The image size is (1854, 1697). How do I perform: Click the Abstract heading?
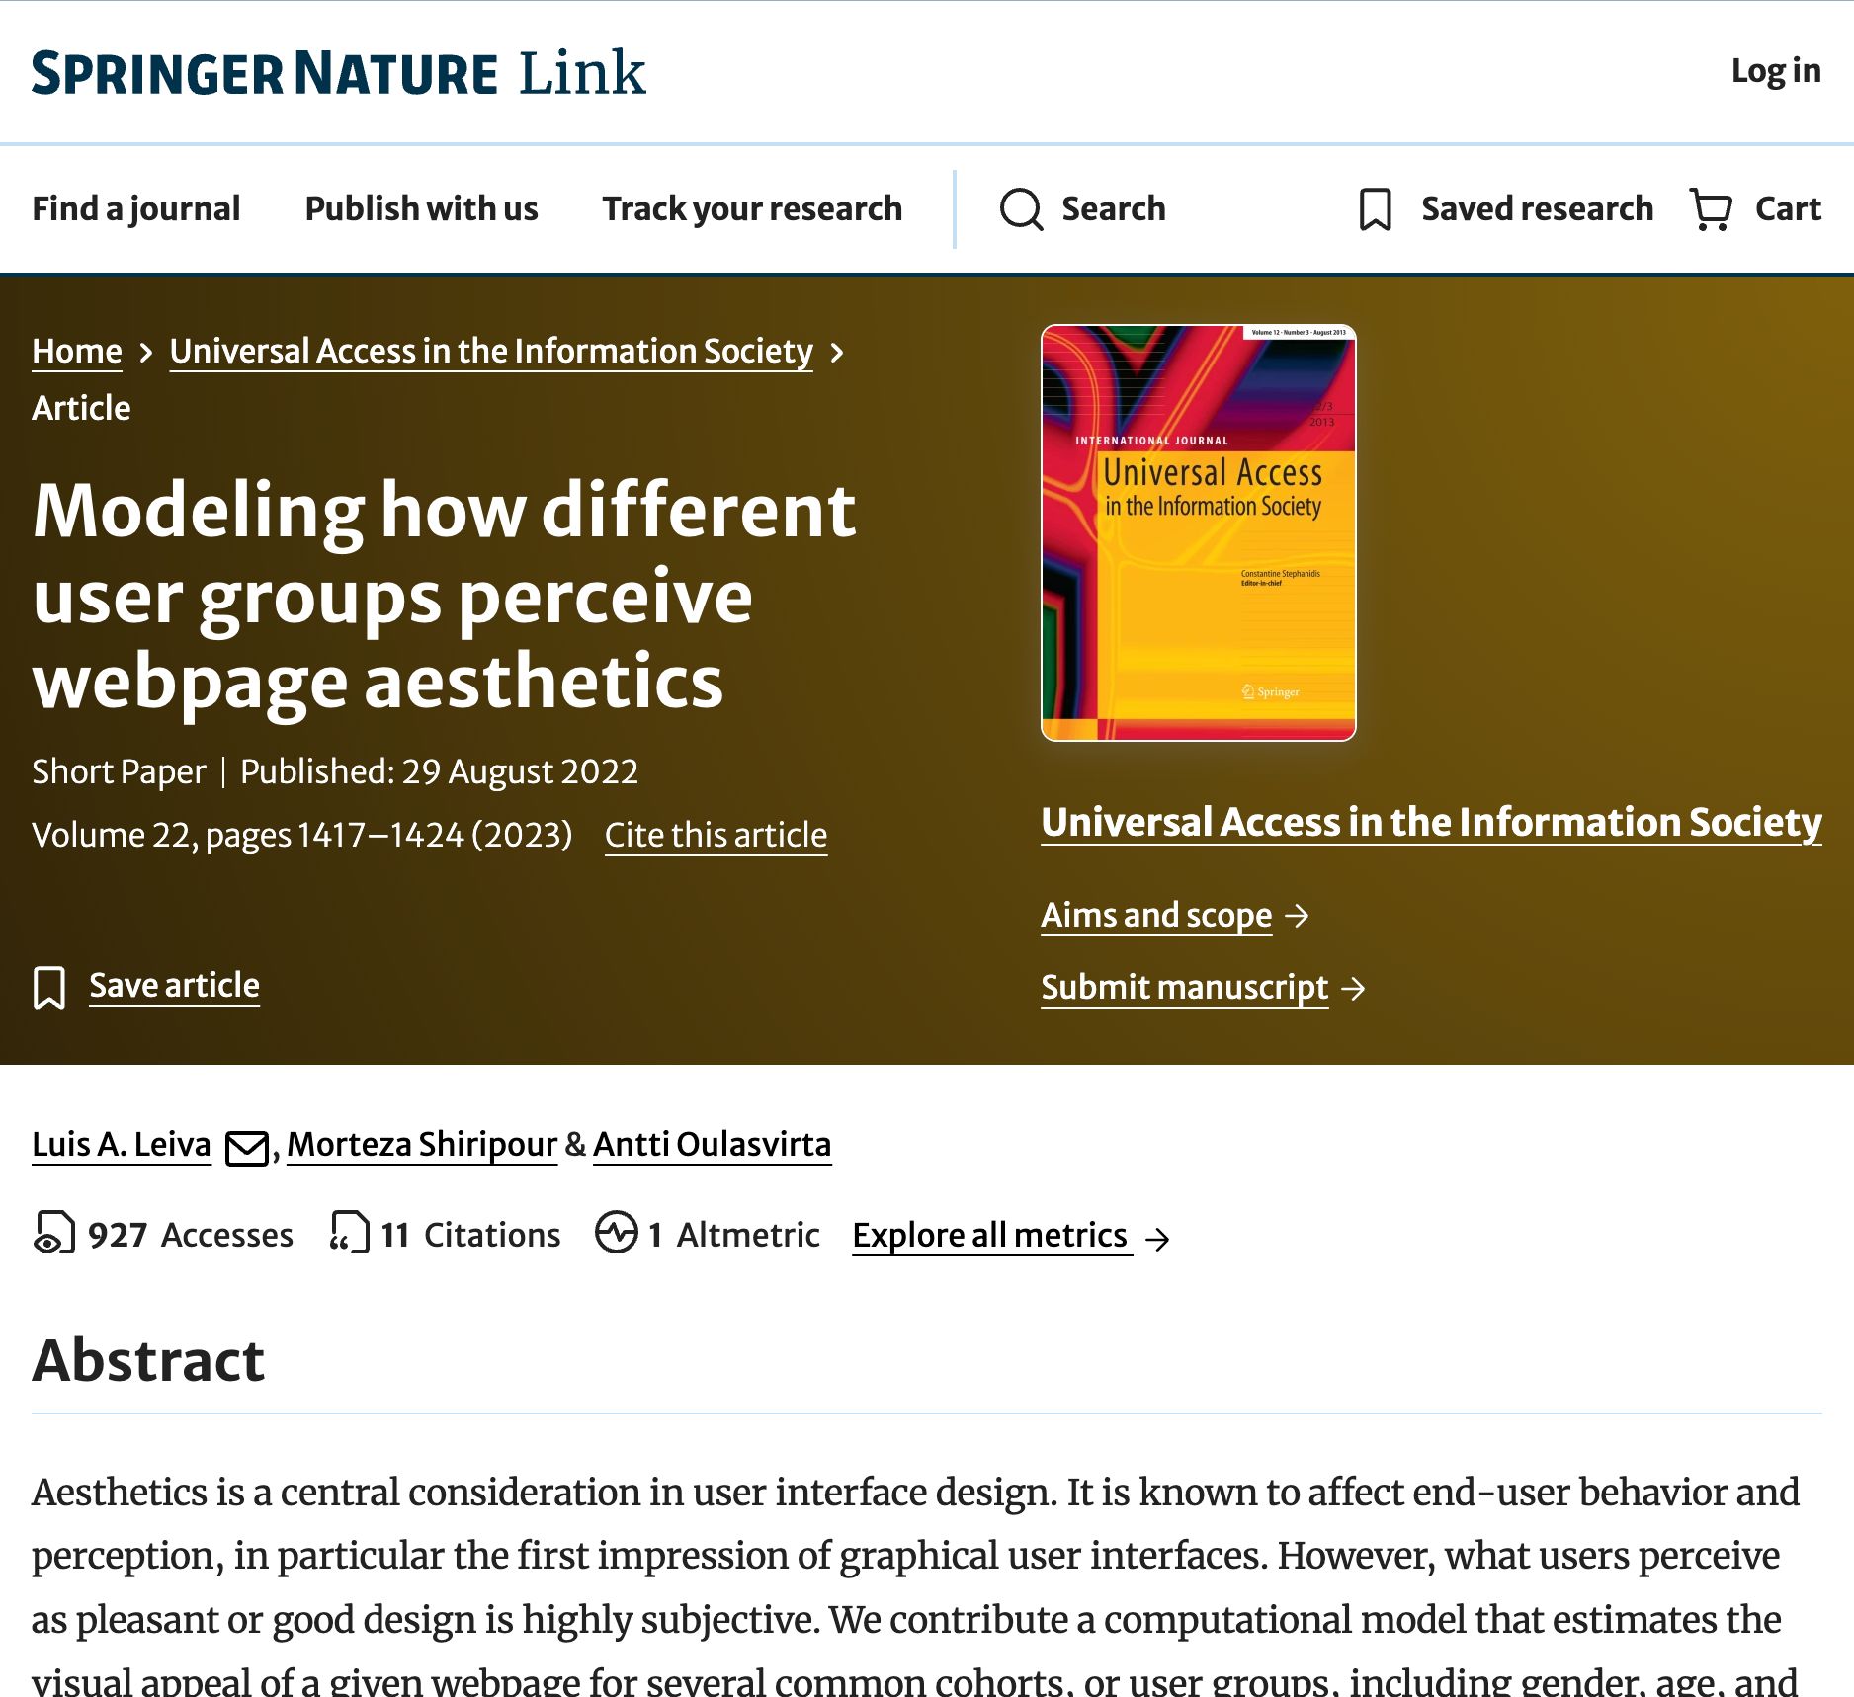click(148, 1360)
